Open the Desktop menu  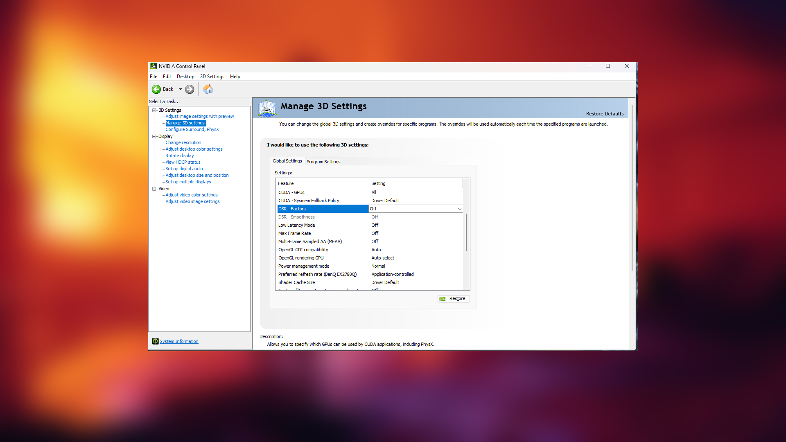pyautogui.click(x=185, y=77)
